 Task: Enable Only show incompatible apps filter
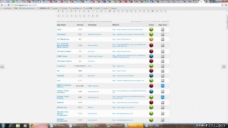[x=102, y=21]
